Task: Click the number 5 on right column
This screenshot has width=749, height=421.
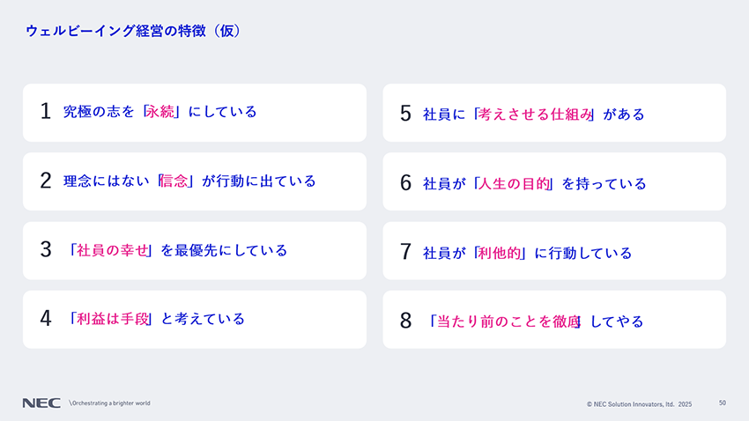Action: 405,114
